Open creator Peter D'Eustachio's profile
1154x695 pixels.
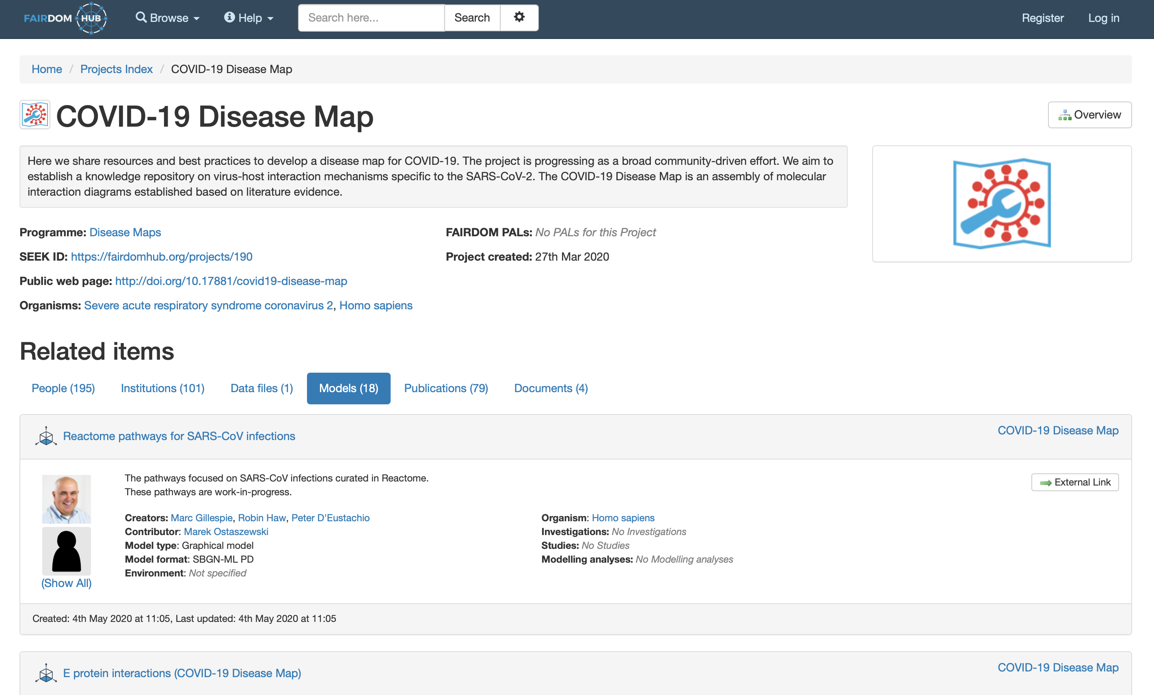coord(331,518)
